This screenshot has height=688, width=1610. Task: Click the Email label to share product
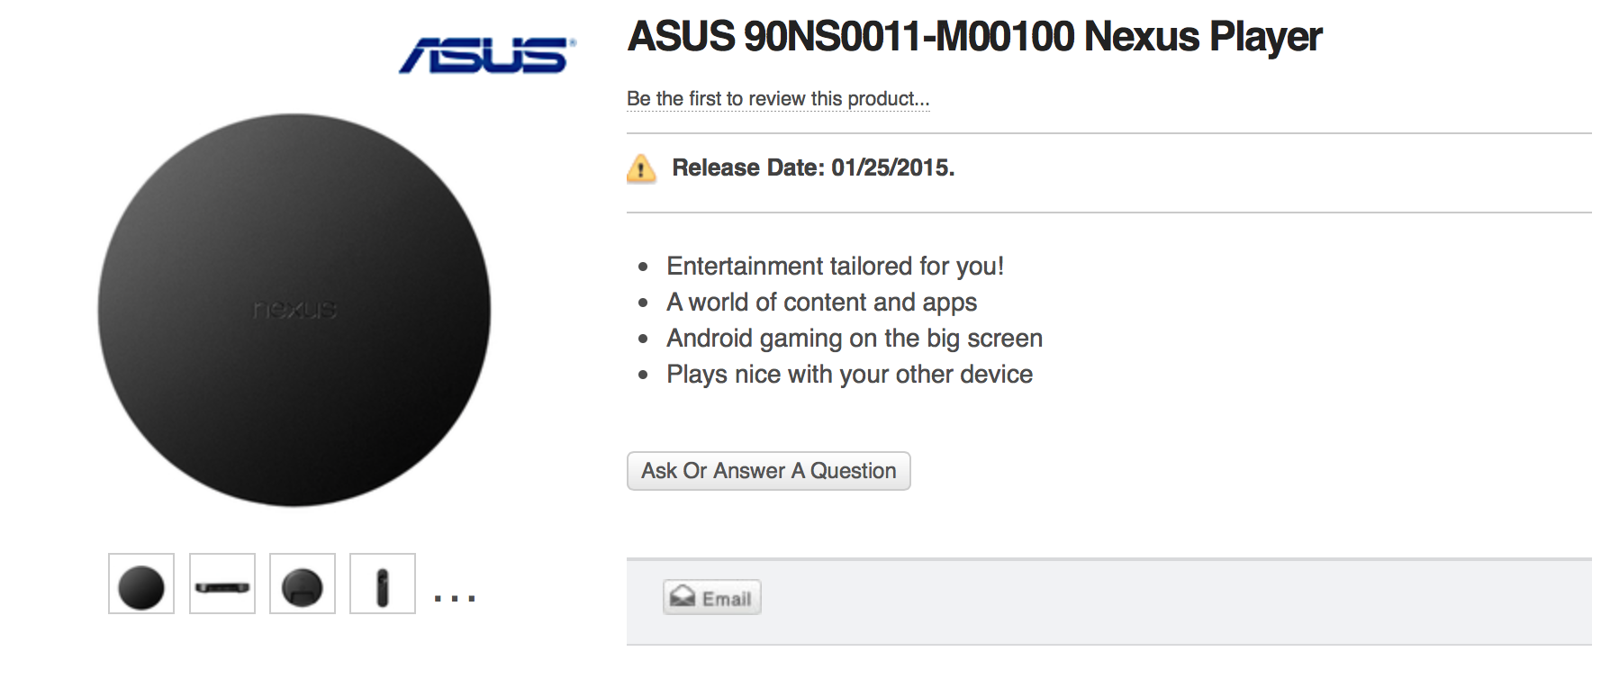pos(727,599)
